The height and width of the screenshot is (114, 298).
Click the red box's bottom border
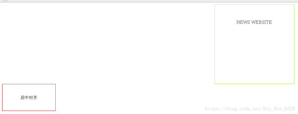(29, 111)
